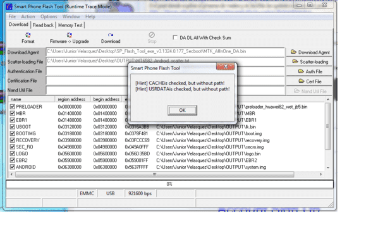Toggle the UBOOT partition checkbox
378x242 pixels.
pos(13,127)
